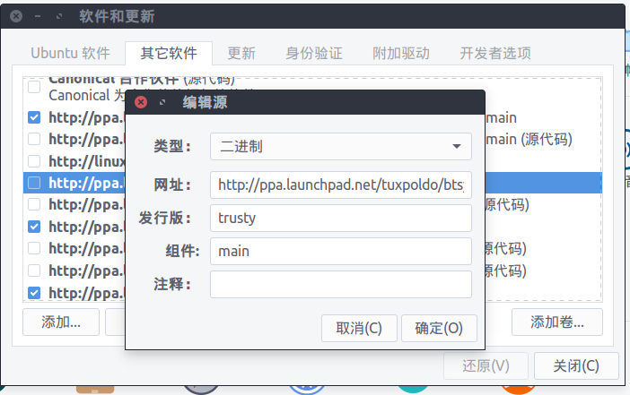Click the 组件 field containing main
Viewport: 630px width, 395px height.
(x=341, y=252)
